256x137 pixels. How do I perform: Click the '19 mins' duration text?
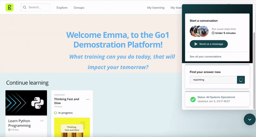(x=58, y=107)
